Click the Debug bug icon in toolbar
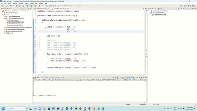The width and height of the screenshot is (197, 111). tap(23, 6)
